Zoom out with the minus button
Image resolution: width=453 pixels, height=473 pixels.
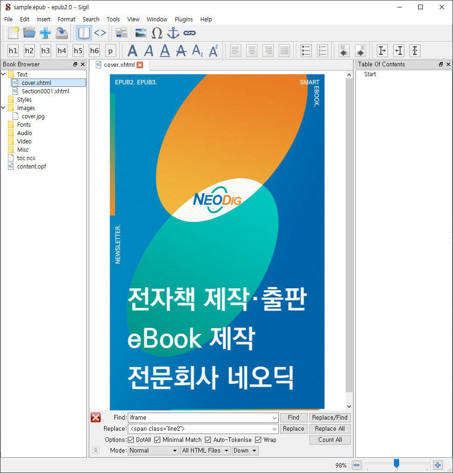coord(356,465)
